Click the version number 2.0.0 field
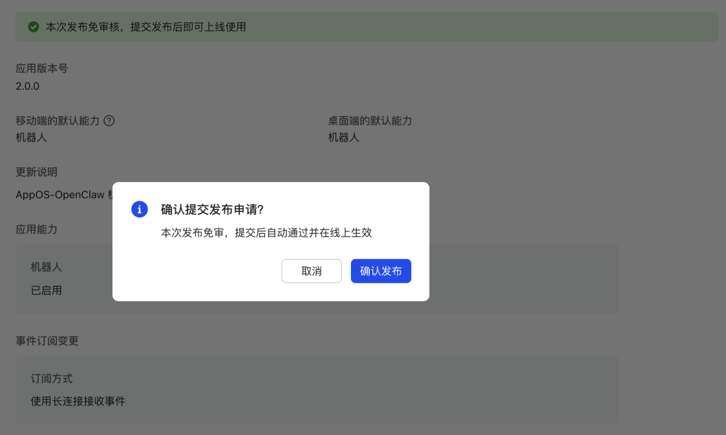 (x=28, y=86)
